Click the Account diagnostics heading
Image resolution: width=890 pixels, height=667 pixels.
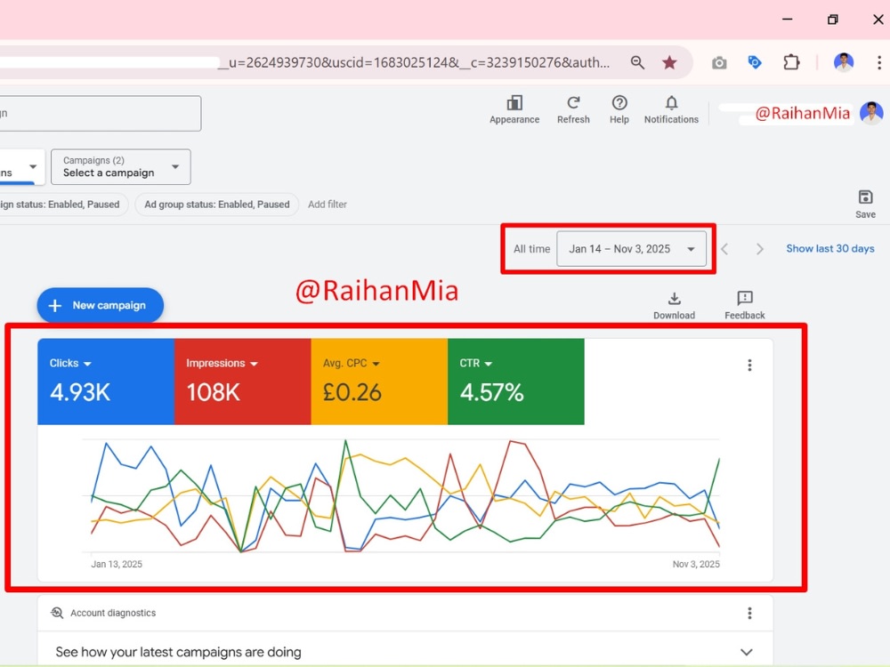113,613
